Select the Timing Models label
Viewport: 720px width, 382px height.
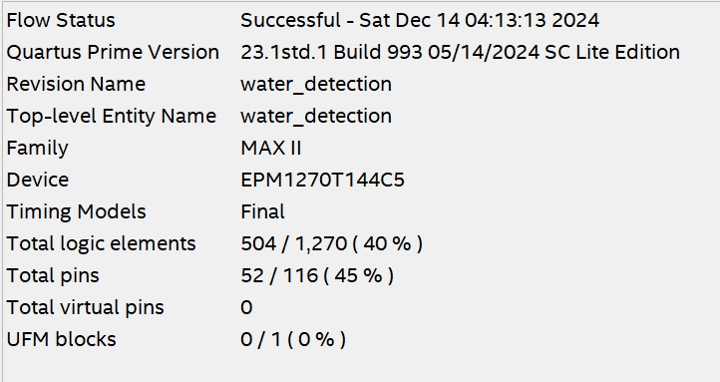(76, 212)
